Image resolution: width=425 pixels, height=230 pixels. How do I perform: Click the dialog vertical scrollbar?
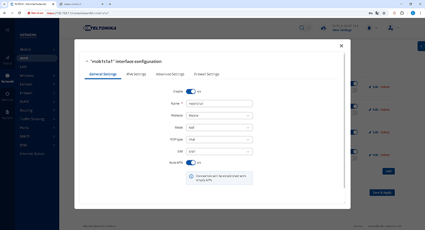[x=344, y=121]
